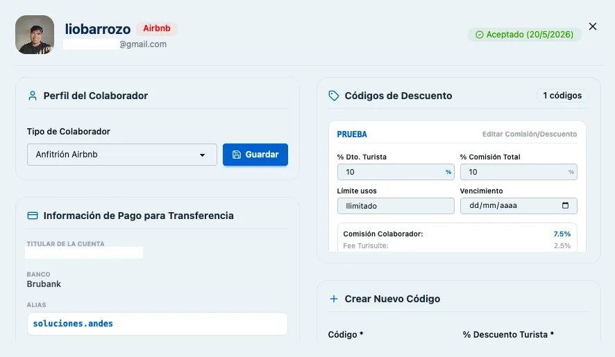Click the liobarrozo profile photo
The width and height of the screenshot is (615, 357).
click(x=35, y=35)
